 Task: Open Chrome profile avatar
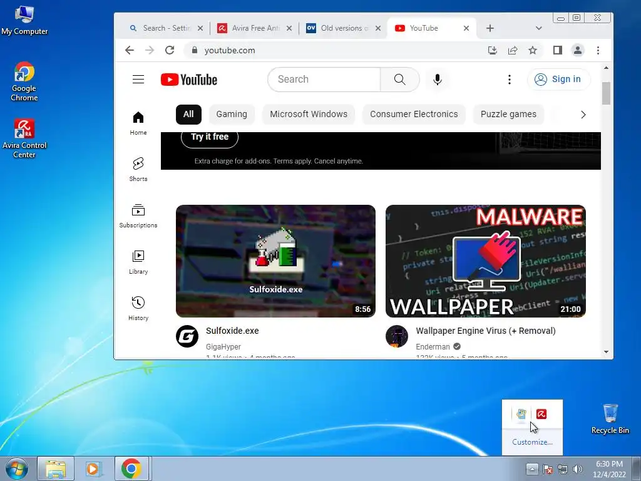point(578,50)
